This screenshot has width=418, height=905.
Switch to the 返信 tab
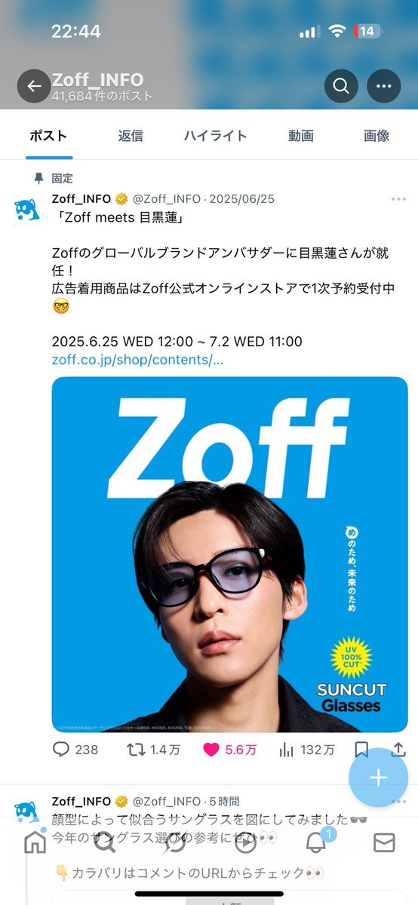coord(131,136)
